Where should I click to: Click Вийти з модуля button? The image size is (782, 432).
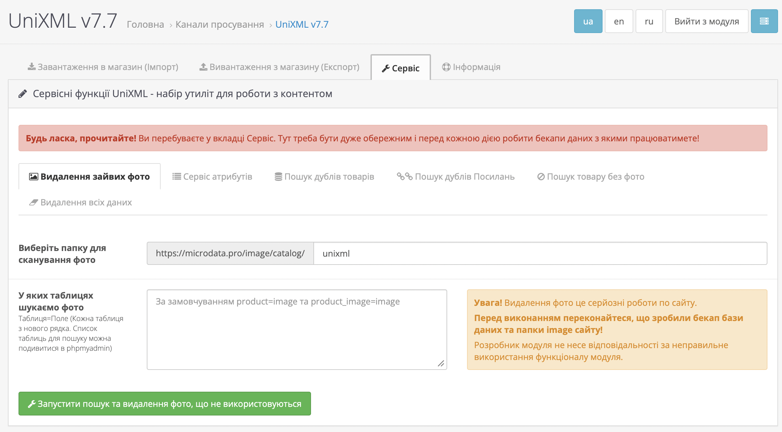[x=707, y=21]
